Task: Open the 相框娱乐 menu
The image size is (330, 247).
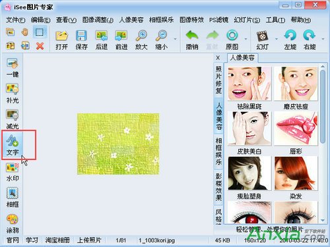Action: 161,20
